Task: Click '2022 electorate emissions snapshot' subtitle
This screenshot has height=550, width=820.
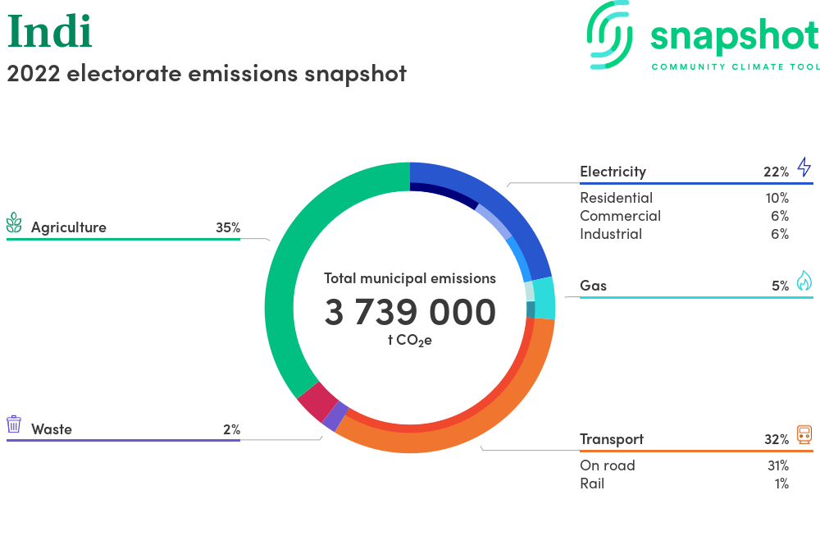Action: [x=207, y=74]
